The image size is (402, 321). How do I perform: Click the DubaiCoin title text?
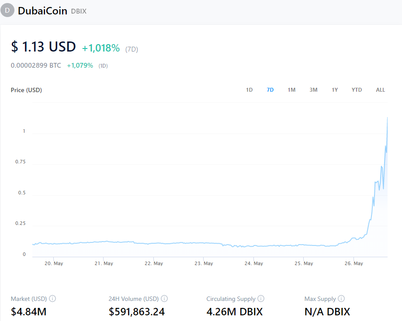coord(42,10)
